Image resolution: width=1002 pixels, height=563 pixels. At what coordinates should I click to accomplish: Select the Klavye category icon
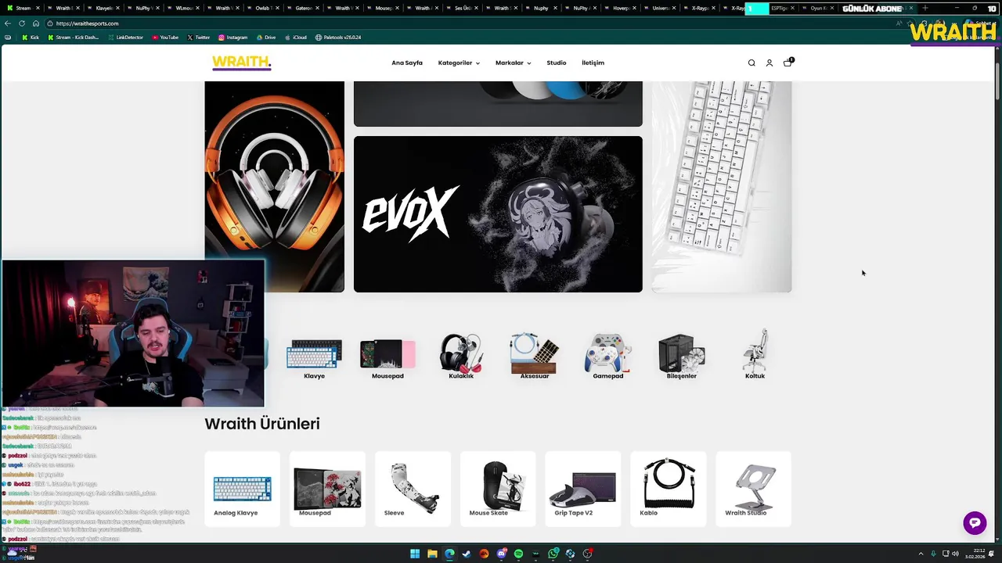point(314,357)
